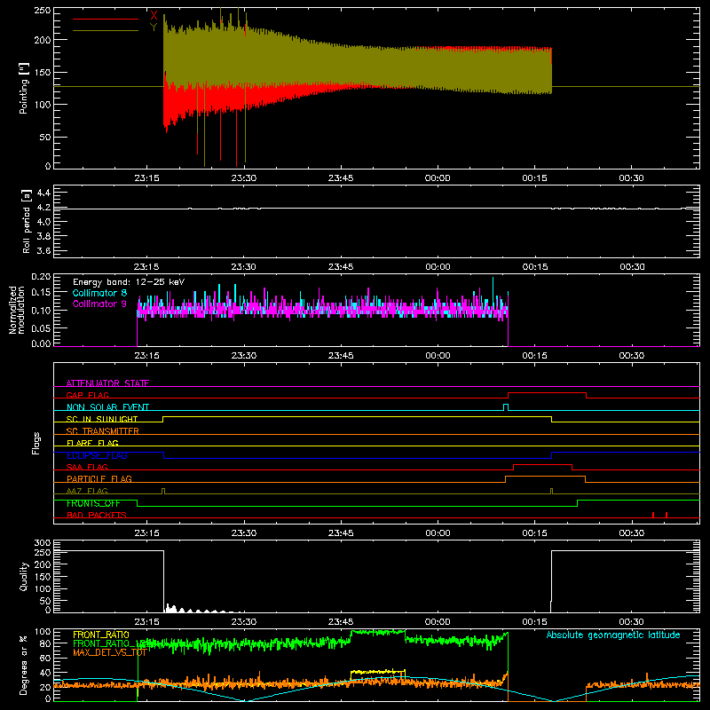The image size is (710, 710).
Task: Select the red legend line sample for X
Action: click(106, 19)
